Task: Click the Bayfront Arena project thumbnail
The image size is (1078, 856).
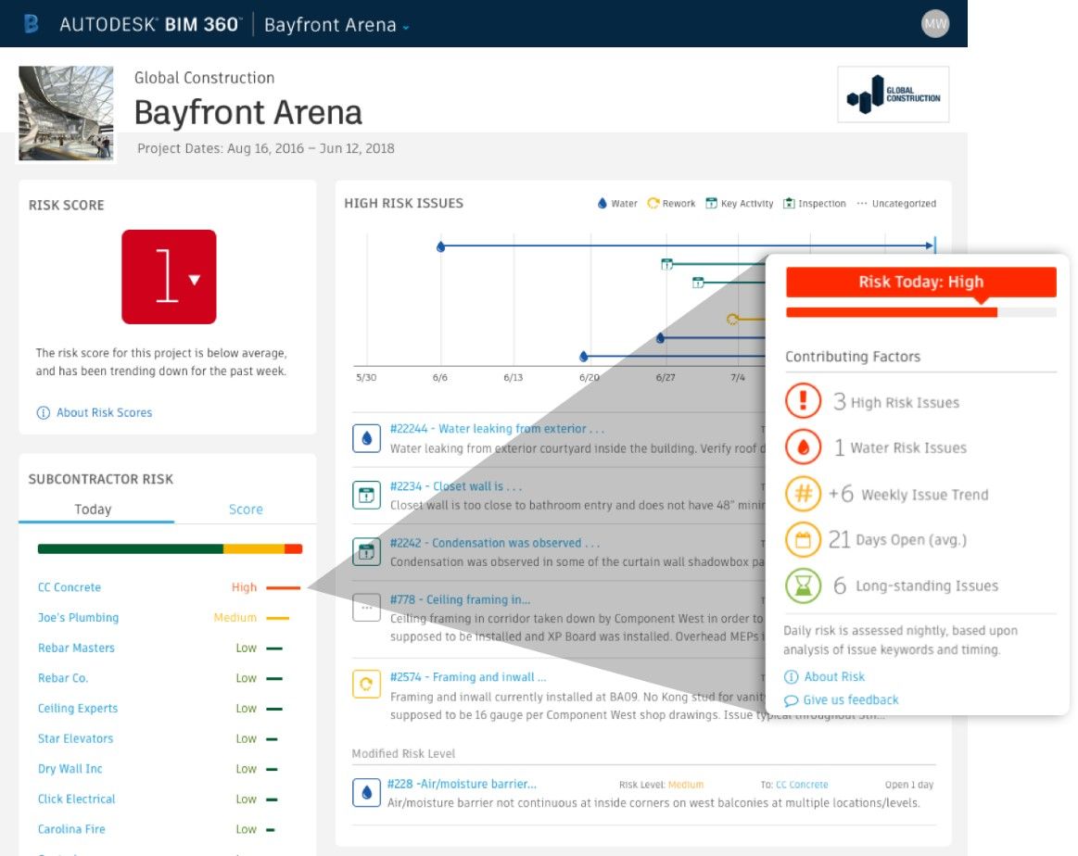Action: pyautogui.click(x=66, y=113)
